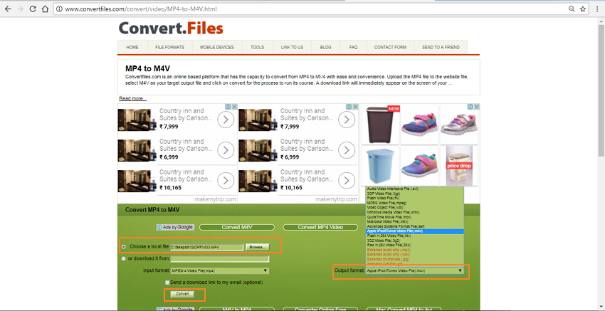Open ad info icon on the shoes ad
The image size is (605, 311).
[x=470, y=107]
